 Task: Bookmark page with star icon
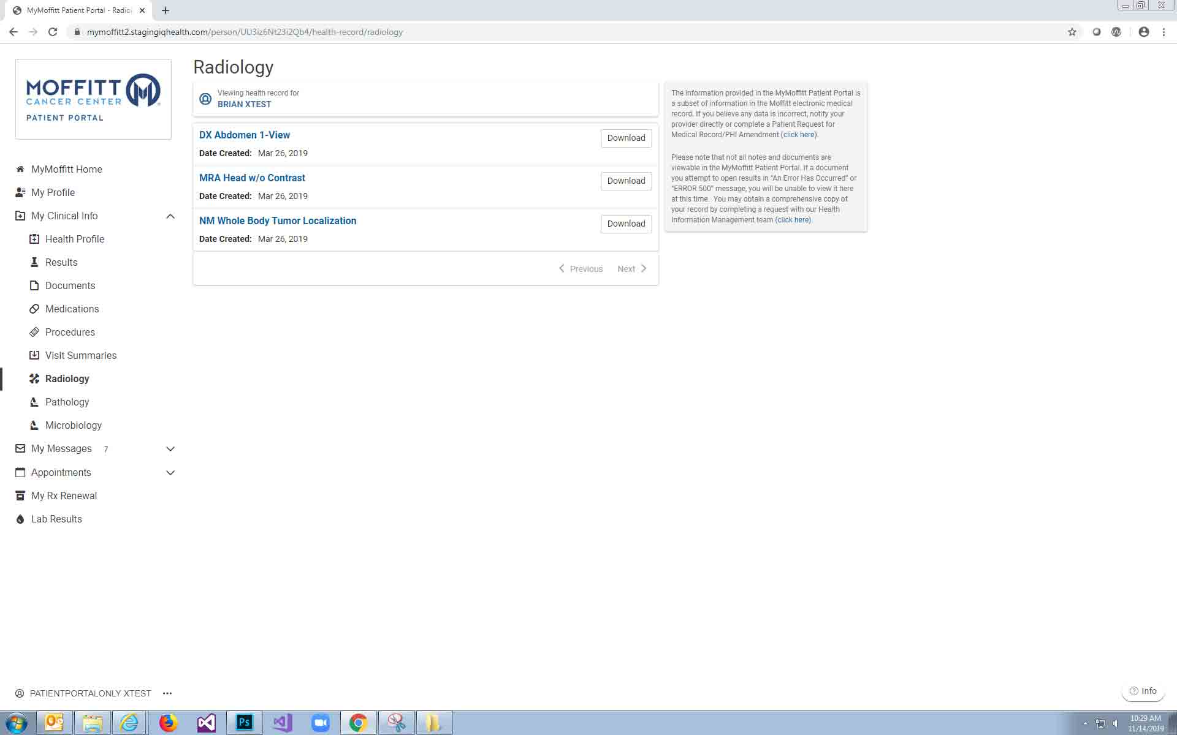tap(1072, 32)
